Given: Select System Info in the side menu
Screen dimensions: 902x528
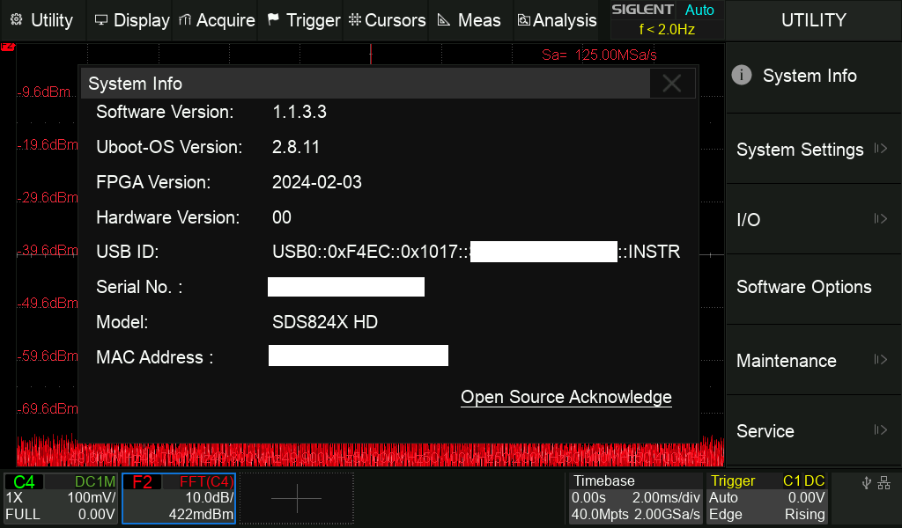Looking at the screenshot, I should (x=813, y=77).
